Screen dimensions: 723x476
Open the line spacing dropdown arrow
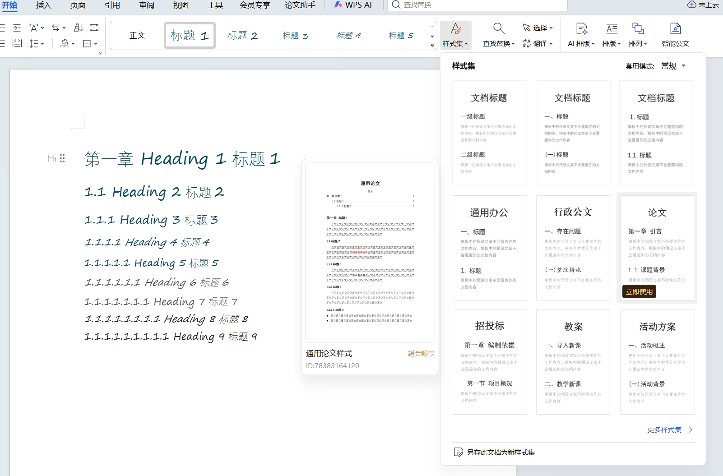42,44
